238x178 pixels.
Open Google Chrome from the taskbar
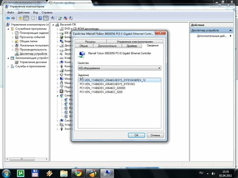78,174
